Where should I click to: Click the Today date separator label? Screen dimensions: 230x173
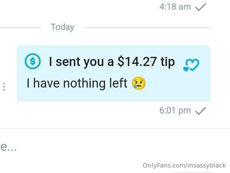[x=62, y=27]
